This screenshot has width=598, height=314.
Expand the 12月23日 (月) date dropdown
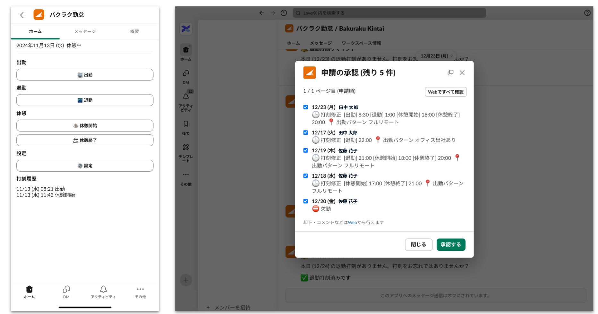coord(436,56)
